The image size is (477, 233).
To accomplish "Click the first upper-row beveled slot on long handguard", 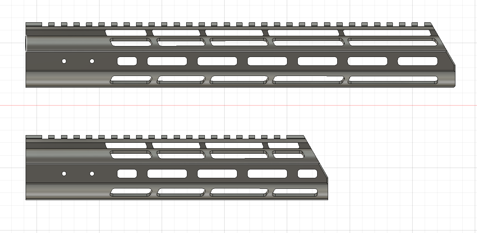I will point(131,42).
